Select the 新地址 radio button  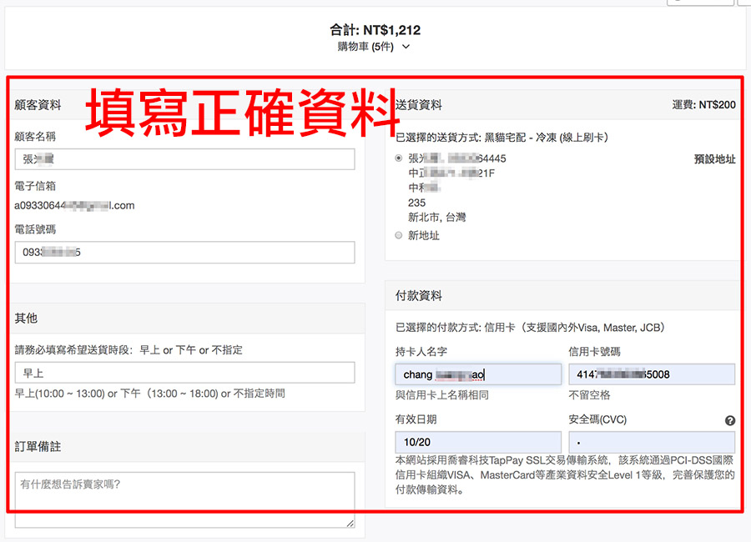(398, 236)
